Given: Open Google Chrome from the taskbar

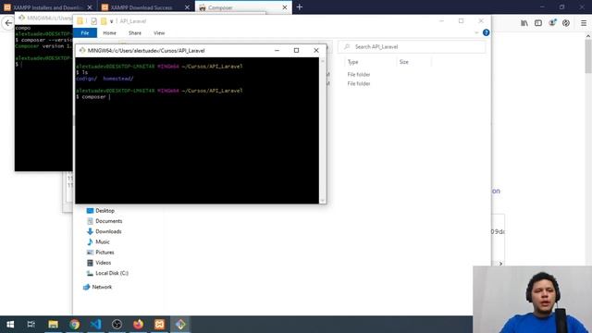Looking at the screenshot, I should point(74,325).
